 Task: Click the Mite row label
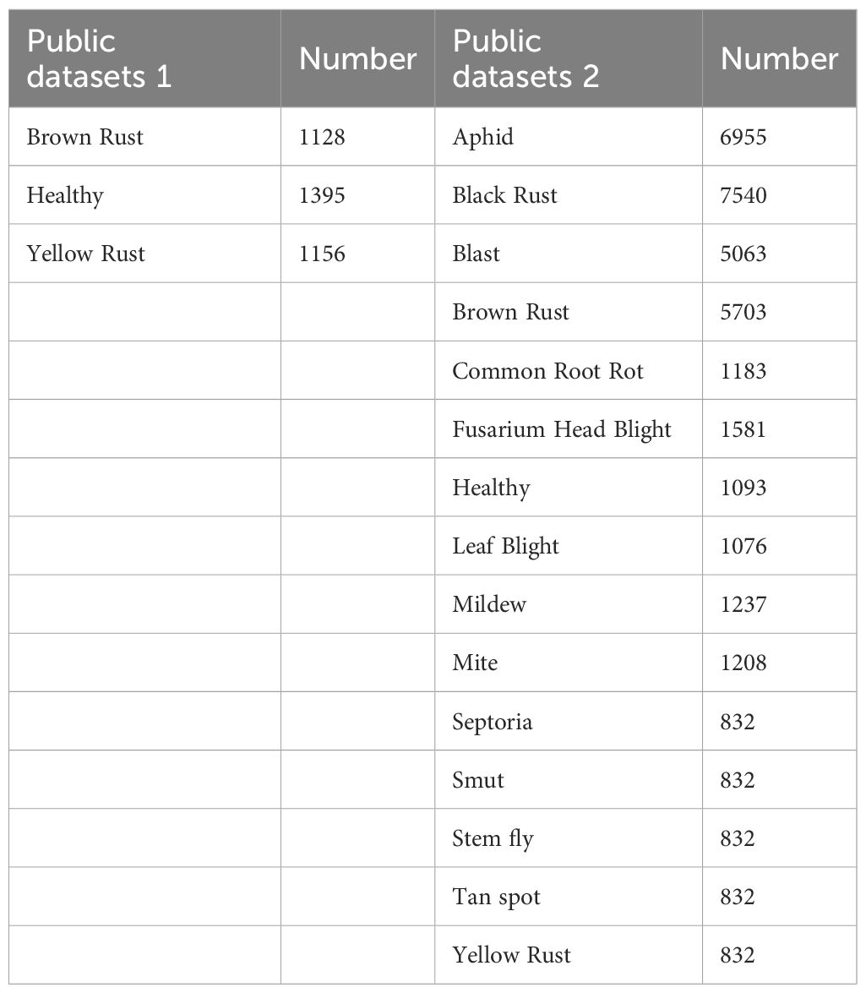click(x=475, y=663)
